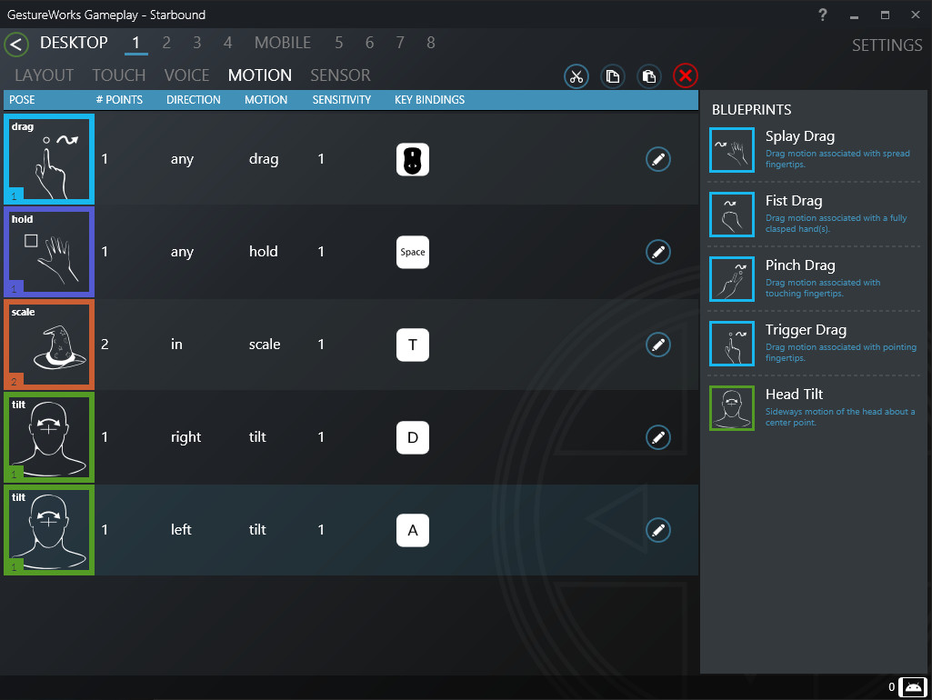Open the VOICE tab
The height and width of the screenshot is (700, 932).
pyautogui.click(x=186, y=75)
